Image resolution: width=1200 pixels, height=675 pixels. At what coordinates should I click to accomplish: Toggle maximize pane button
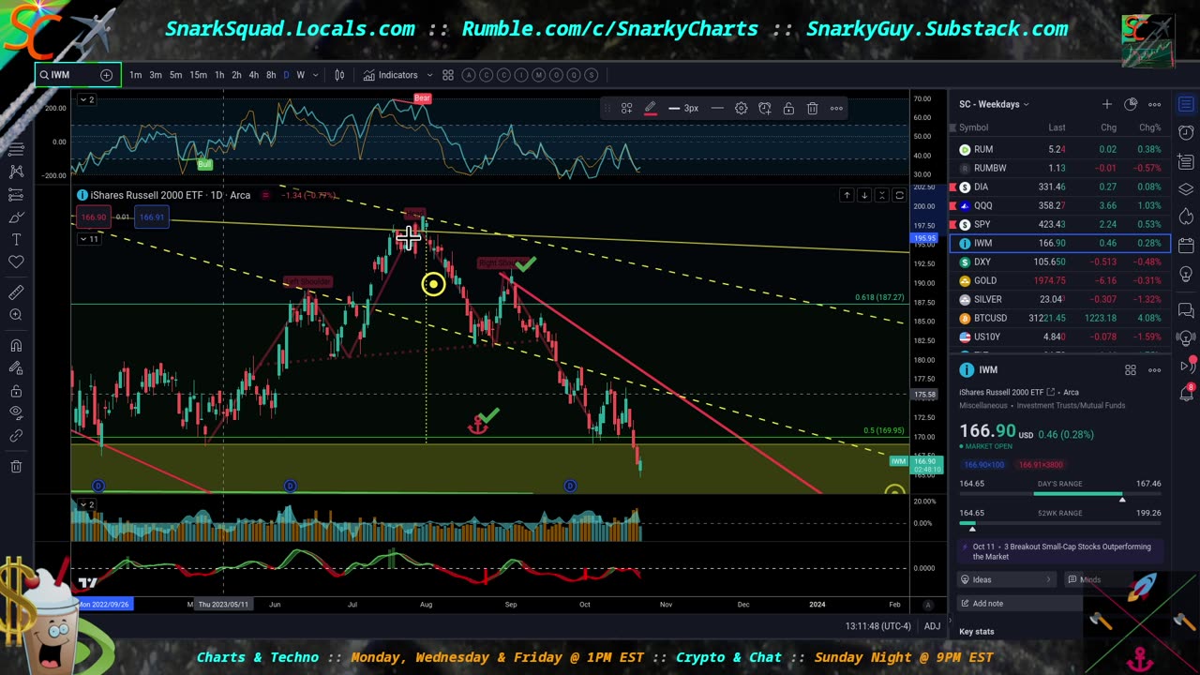coord(899,195)
